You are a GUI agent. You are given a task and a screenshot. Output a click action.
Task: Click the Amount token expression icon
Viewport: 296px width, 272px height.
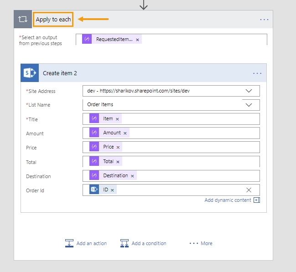coord(94,133)
